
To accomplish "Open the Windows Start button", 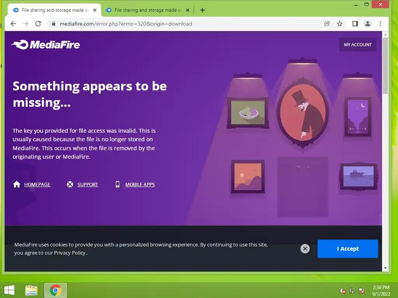I will click(9, 290).
